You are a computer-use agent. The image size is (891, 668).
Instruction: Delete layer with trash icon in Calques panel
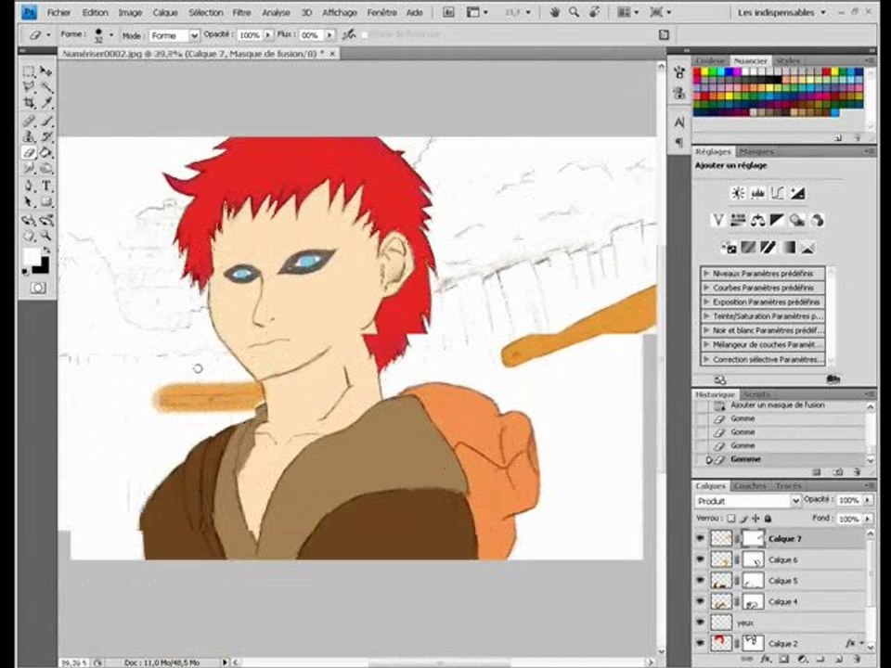pos(857,660)
